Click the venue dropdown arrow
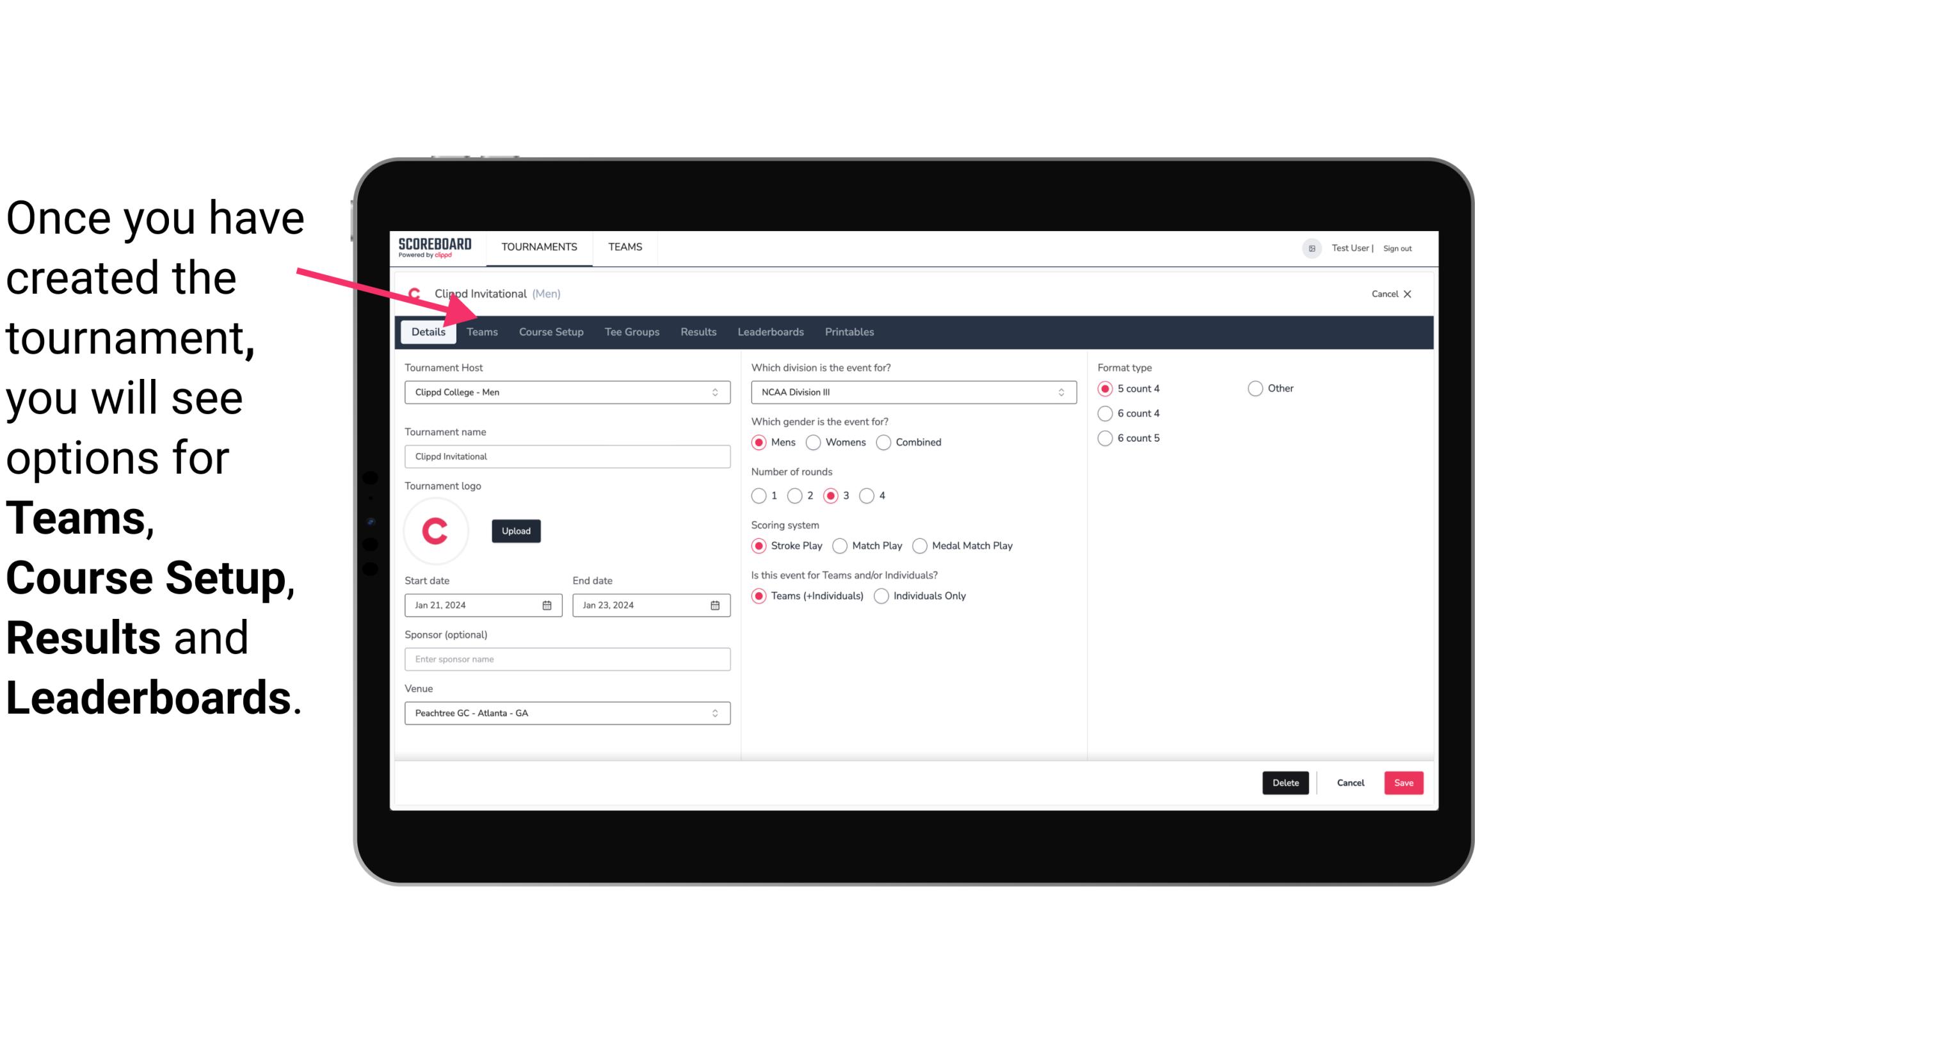Image resolution: width=1937 pixels, height=1042 pixels. 714,712
